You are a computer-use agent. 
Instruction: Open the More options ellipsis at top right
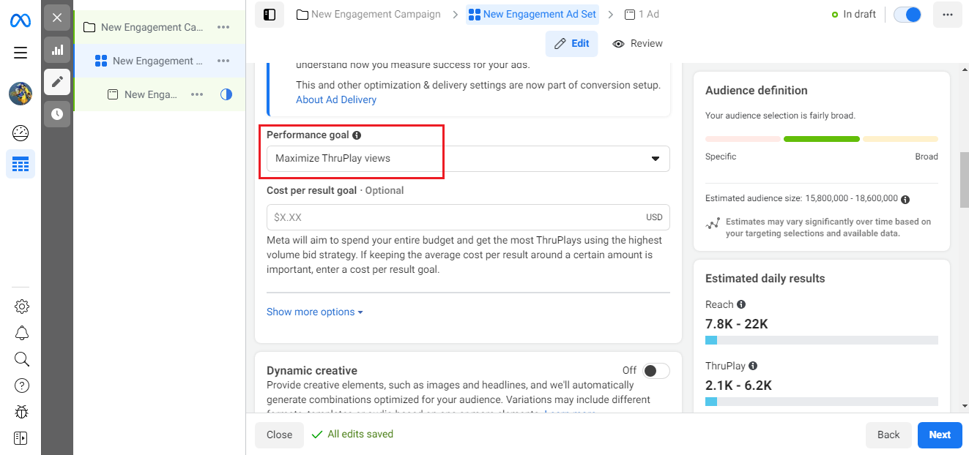(x=948, y=15)
